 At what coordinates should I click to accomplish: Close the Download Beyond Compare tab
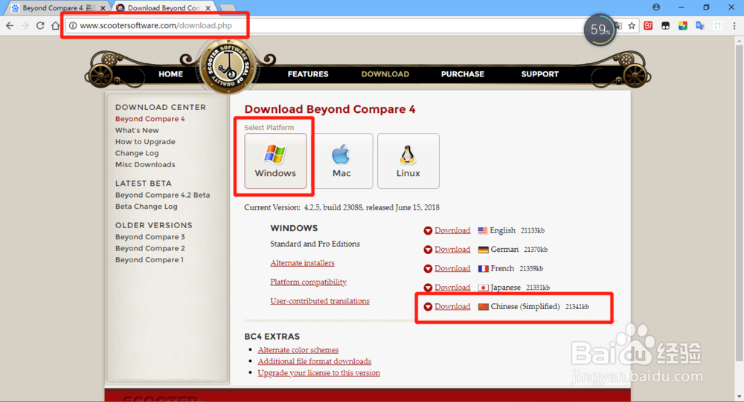click(208, 8)
